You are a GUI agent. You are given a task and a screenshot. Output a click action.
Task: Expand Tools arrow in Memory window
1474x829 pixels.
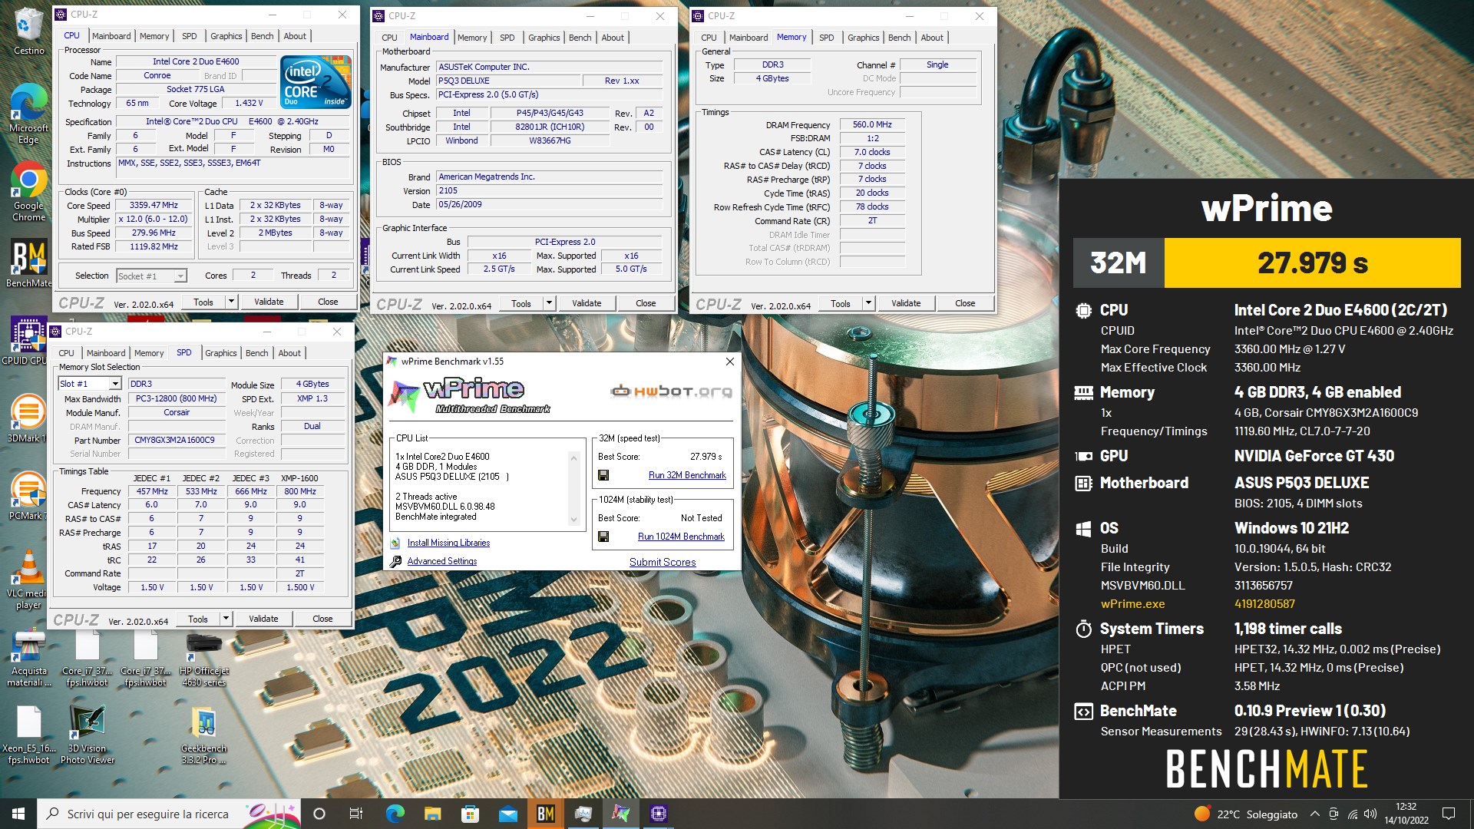coord(868,303)
